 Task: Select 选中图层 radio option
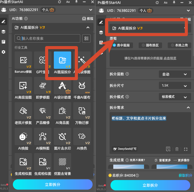(121, 45)
